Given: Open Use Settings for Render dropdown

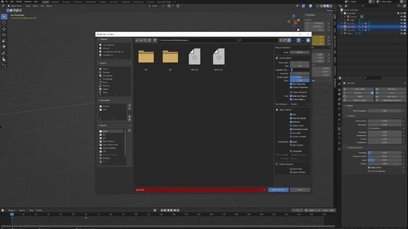Looking at the screenshot, I should coord(300,104).
